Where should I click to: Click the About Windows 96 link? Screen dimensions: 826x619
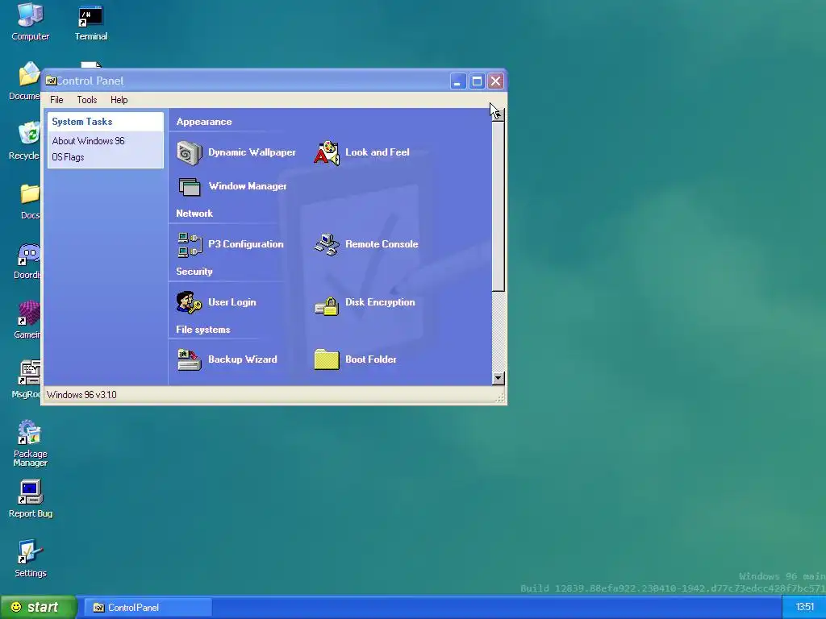pyautogui.click(x=89, y=141)
